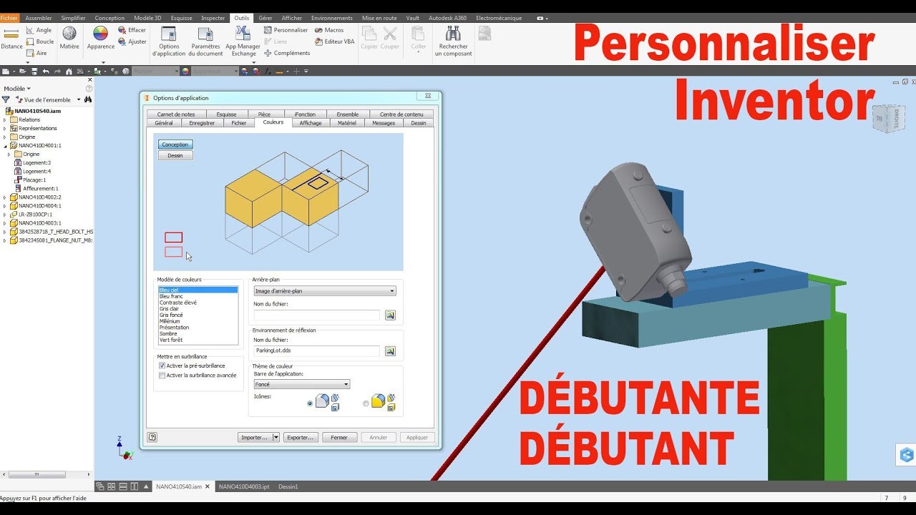Select the Distance measure tool
The height and width of the screenshot is (515, 916).
coord(11,37)
